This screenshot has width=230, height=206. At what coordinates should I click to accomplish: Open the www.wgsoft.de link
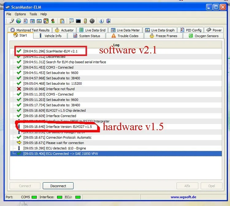click(x=183, y=197)
